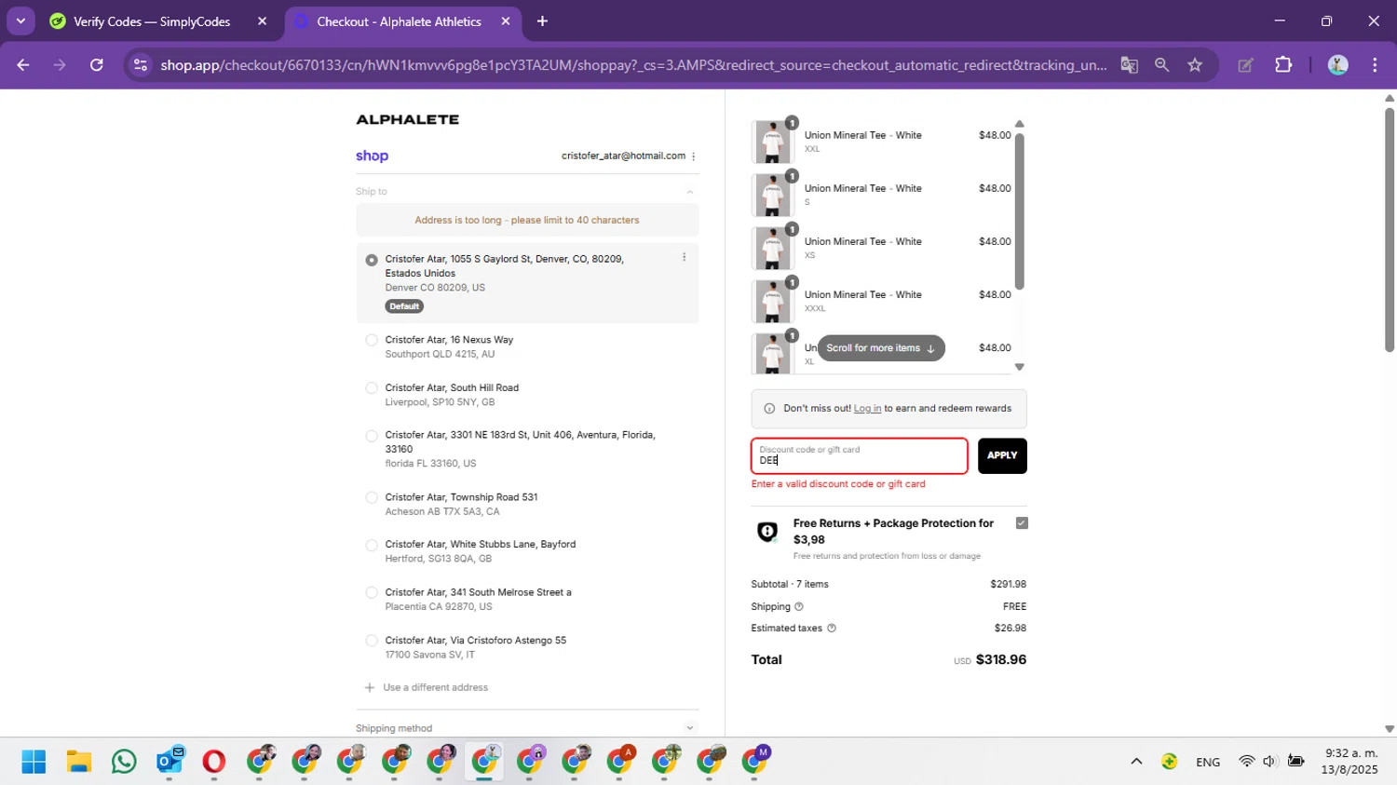This screenshot has width=1397, height=785.
Task: Click the Shipping help question icon
Action: tap(798, 606)
